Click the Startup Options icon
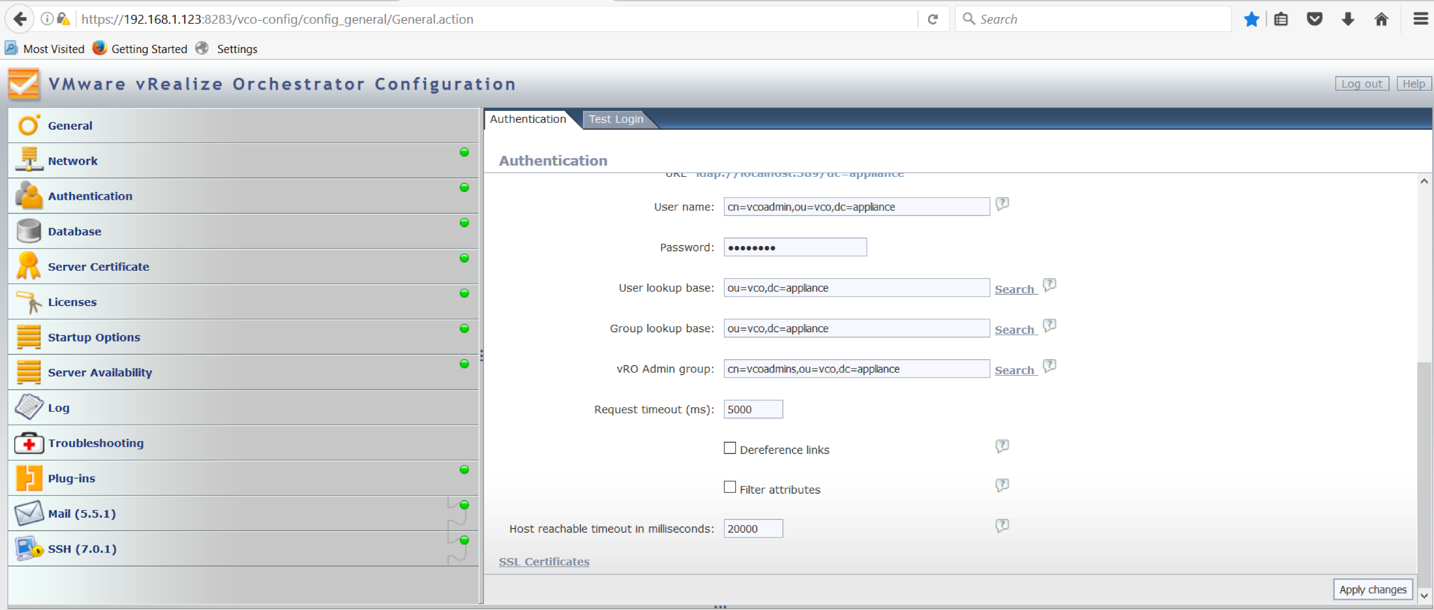Screen dimensions: 1434x610 pyautogui.click(x=28, y=337)
